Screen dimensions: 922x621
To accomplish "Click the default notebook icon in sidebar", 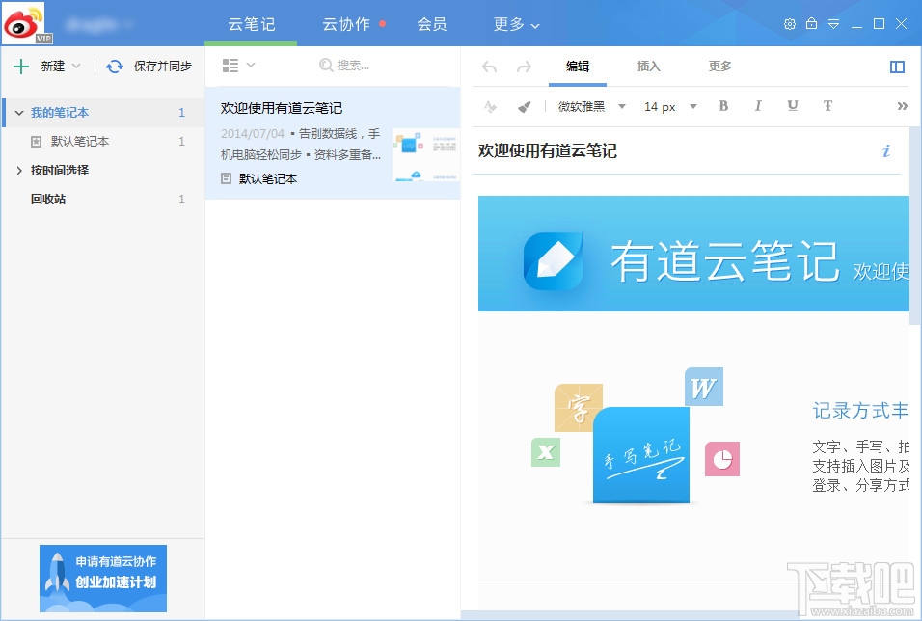I will [x=36, y=141].
